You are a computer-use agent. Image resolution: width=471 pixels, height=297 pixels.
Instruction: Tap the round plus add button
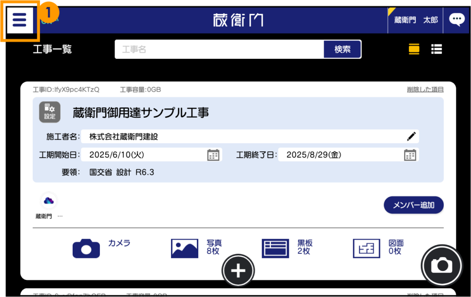tap(238, 270)
